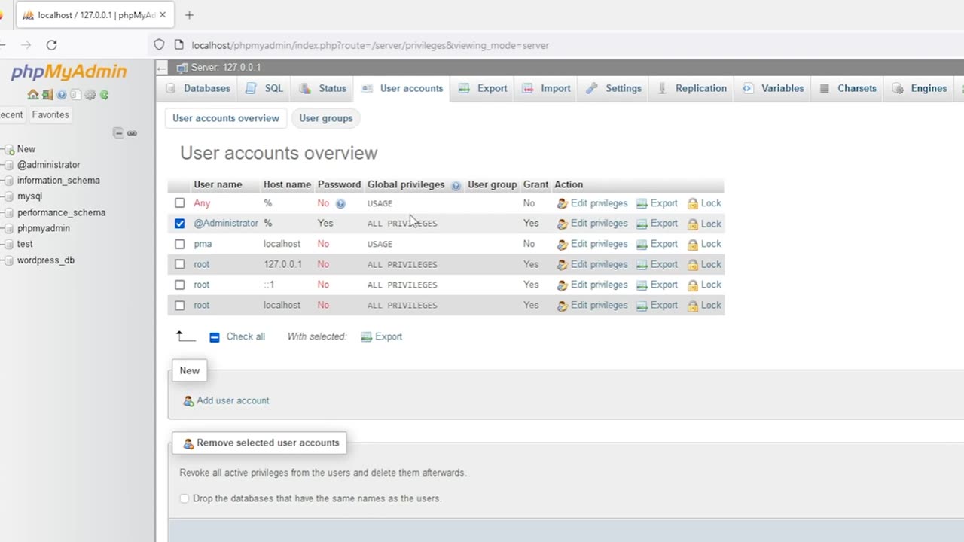
Task: Click Lock icon for pma user
Action: click(693, 244)
